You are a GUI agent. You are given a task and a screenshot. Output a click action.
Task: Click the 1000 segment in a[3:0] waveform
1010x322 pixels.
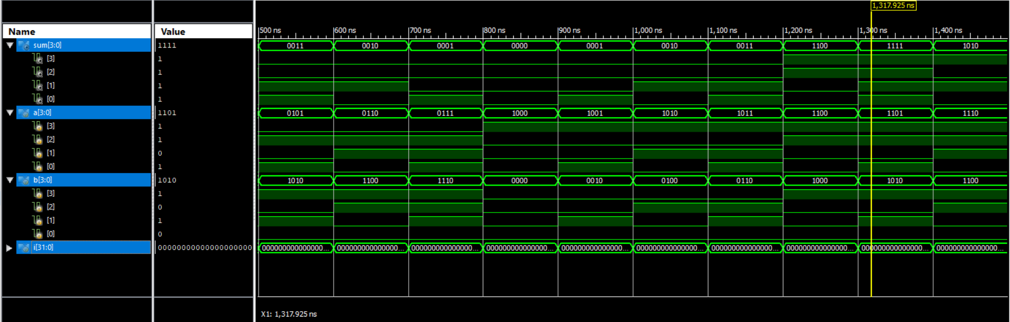(x=520, y=113)
